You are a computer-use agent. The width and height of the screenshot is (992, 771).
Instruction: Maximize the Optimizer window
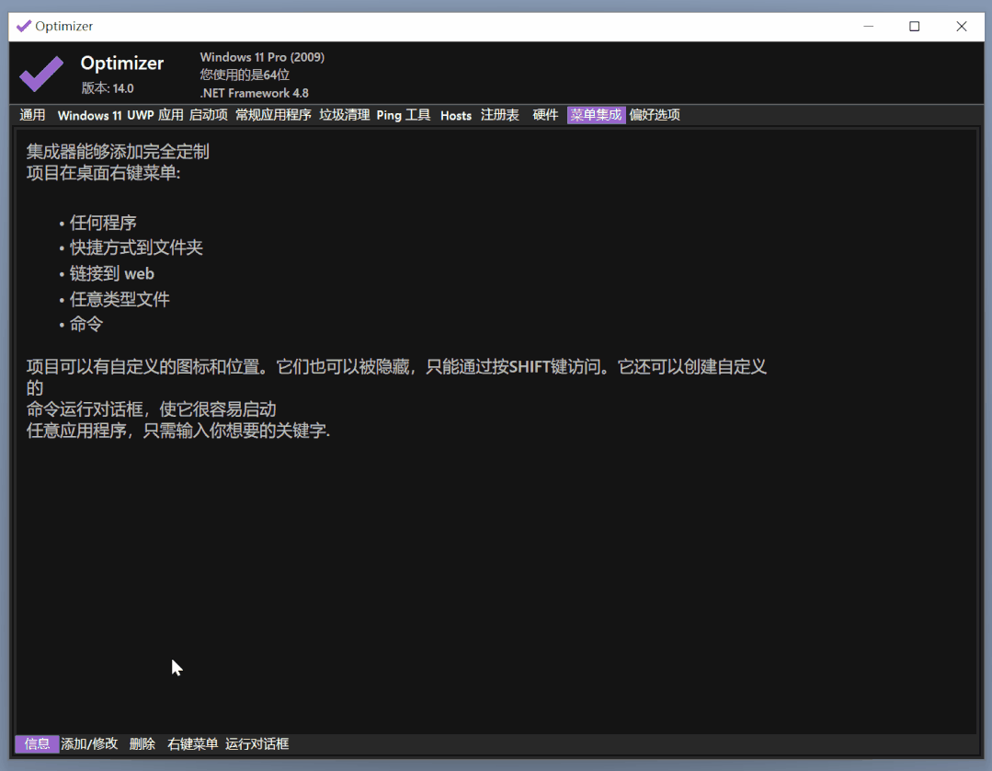coord(914,26)
